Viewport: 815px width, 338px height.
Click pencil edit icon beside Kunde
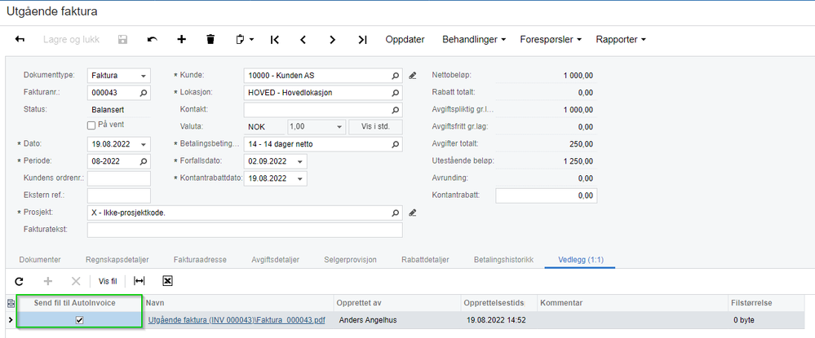point(413,76)
